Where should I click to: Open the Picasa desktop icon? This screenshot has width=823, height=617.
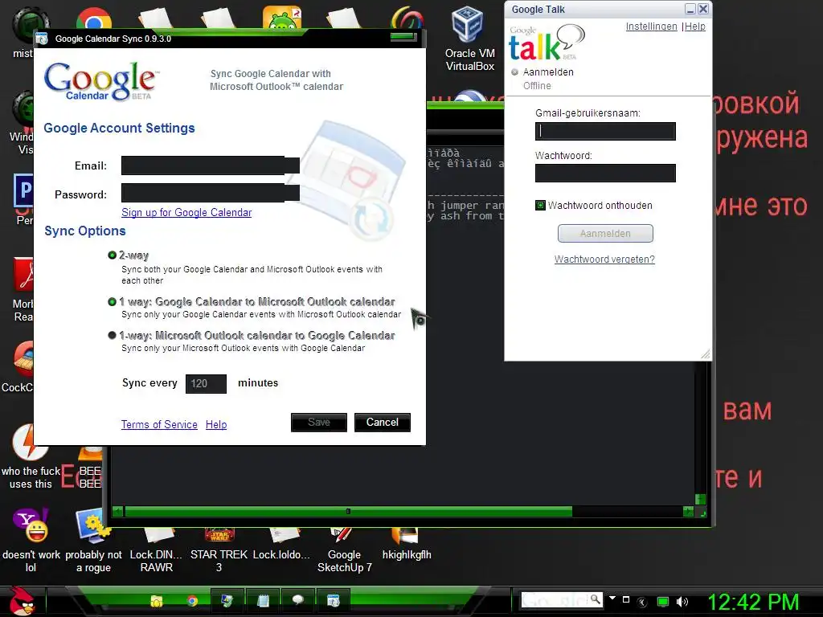coord(407,18)
